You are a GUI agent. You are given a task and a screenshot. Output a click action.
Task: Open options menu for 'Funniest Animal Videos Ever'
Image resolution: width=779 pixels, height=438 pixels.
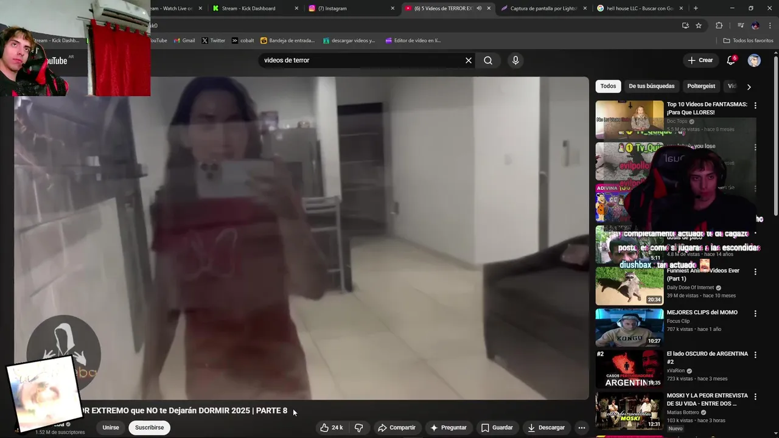click(x=755, y=272)
